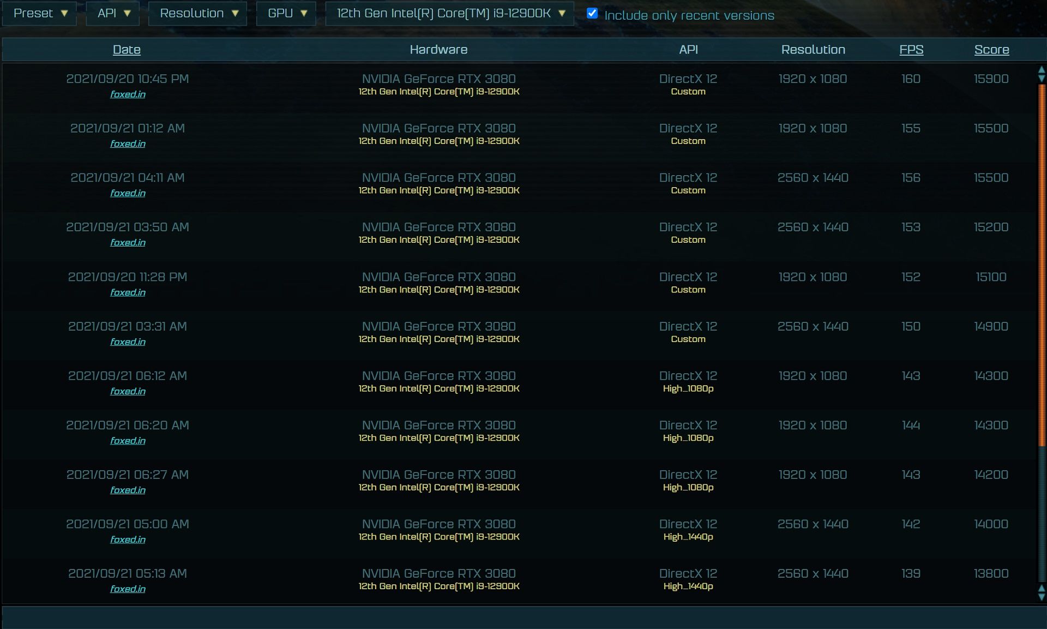1047x629 pixels.
Task: Open foxed.in link for 2021/09/21 04:11 AM
Action: [128, 193]
